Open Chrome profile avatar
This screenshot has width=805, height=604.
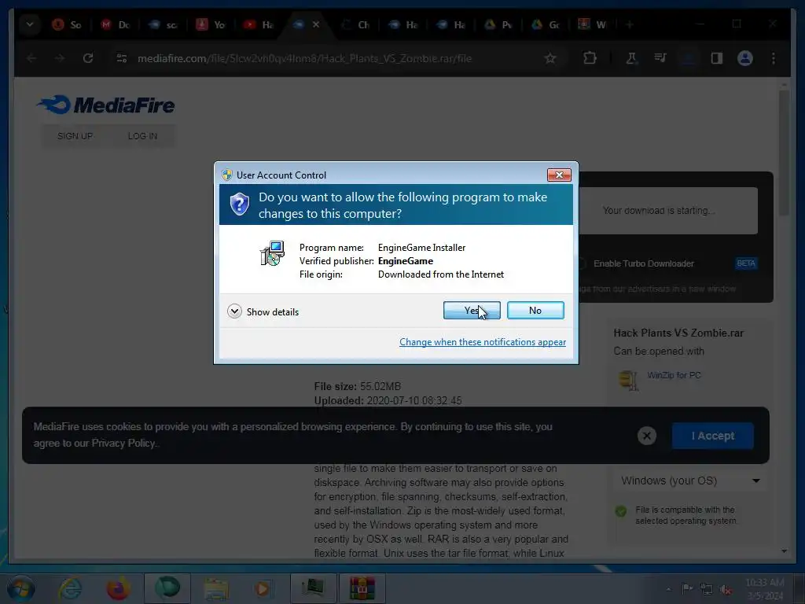pyautogui.click(x=745, y=58)
